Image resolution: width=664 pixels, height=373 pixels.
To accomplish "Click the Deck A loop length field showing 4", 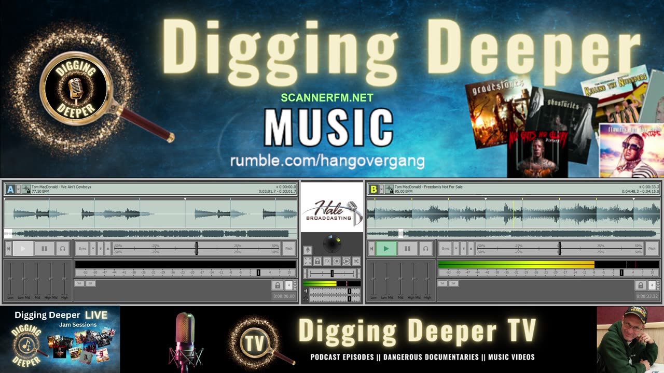I will point(288,285).
